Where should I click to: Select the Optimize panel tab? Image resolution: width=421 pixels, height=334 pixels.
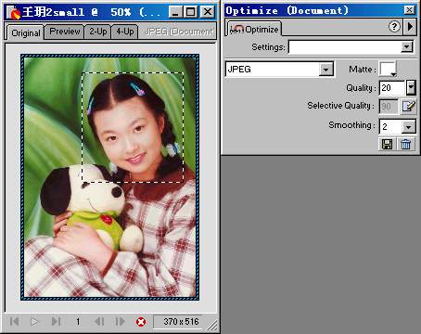254,29
